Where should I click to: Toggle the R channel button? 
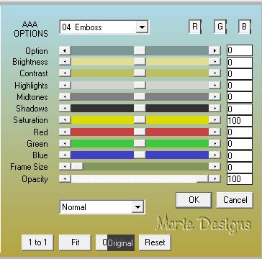point(194,26)
